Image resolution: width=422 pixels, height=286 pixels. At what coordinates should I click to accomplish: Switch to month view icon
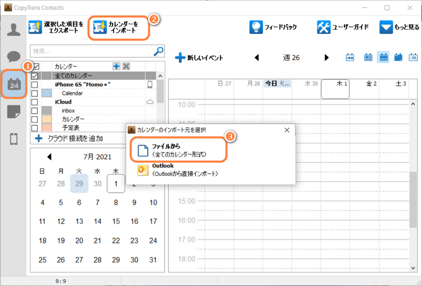398,57
